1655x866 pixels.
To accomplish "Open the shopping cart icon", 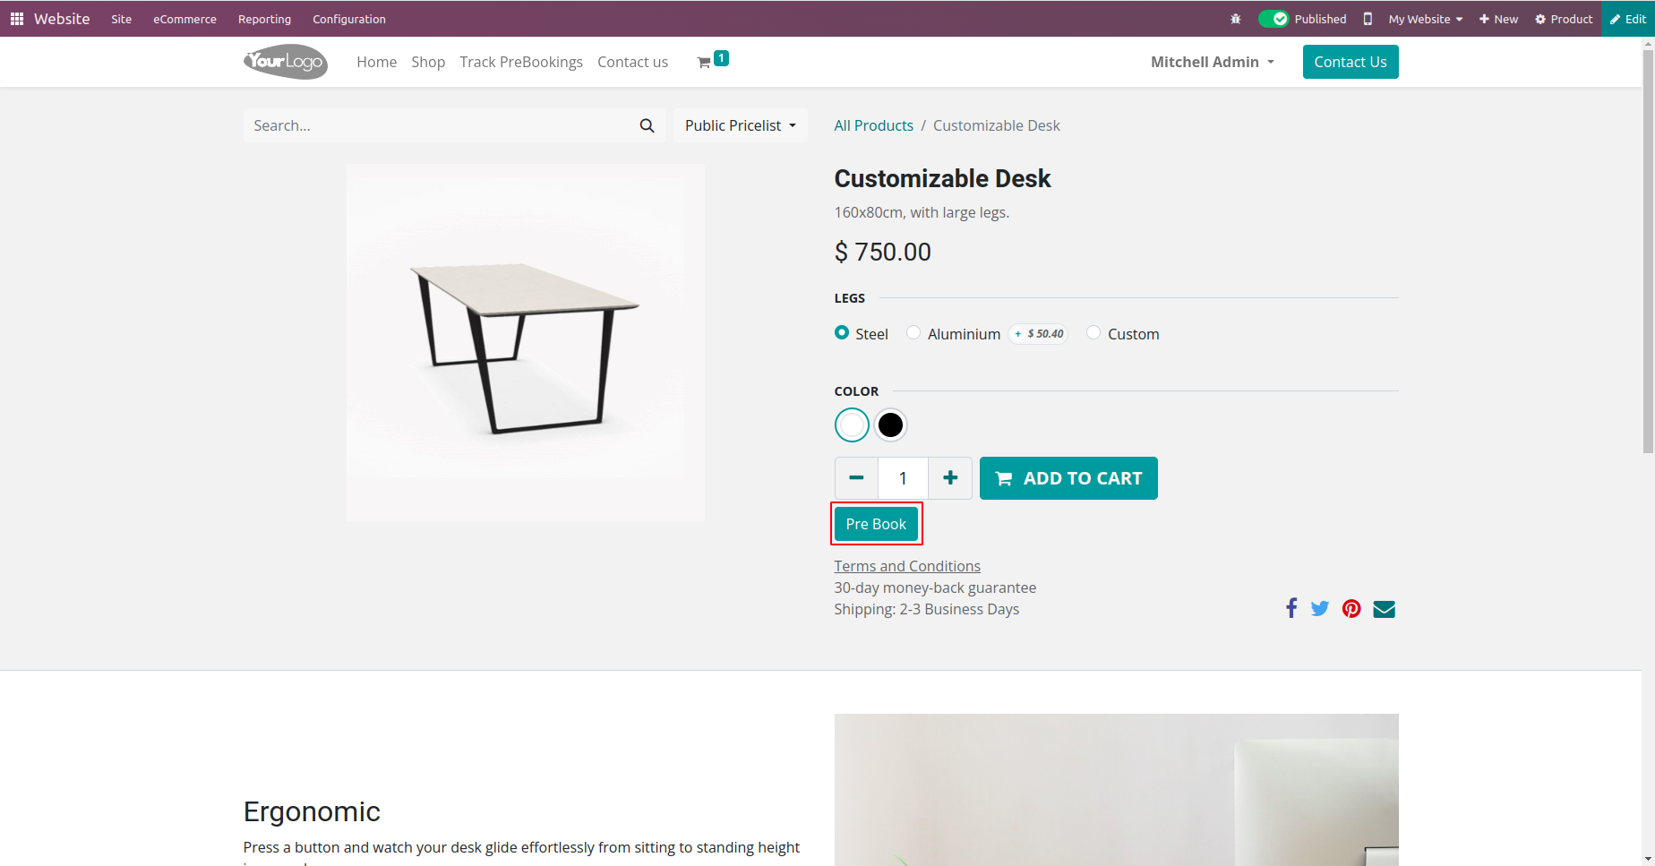I will 705,62.
